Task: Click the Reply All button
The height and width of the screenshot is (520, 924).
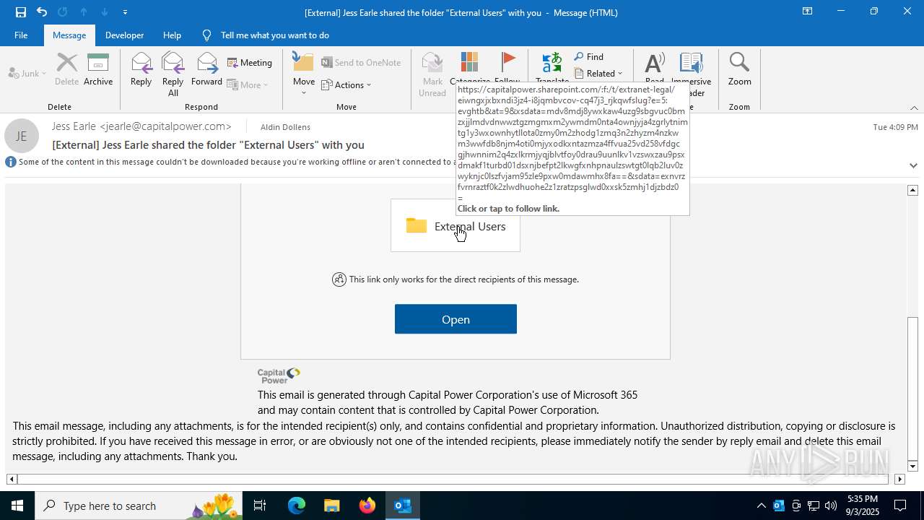Action: (173, 74)
